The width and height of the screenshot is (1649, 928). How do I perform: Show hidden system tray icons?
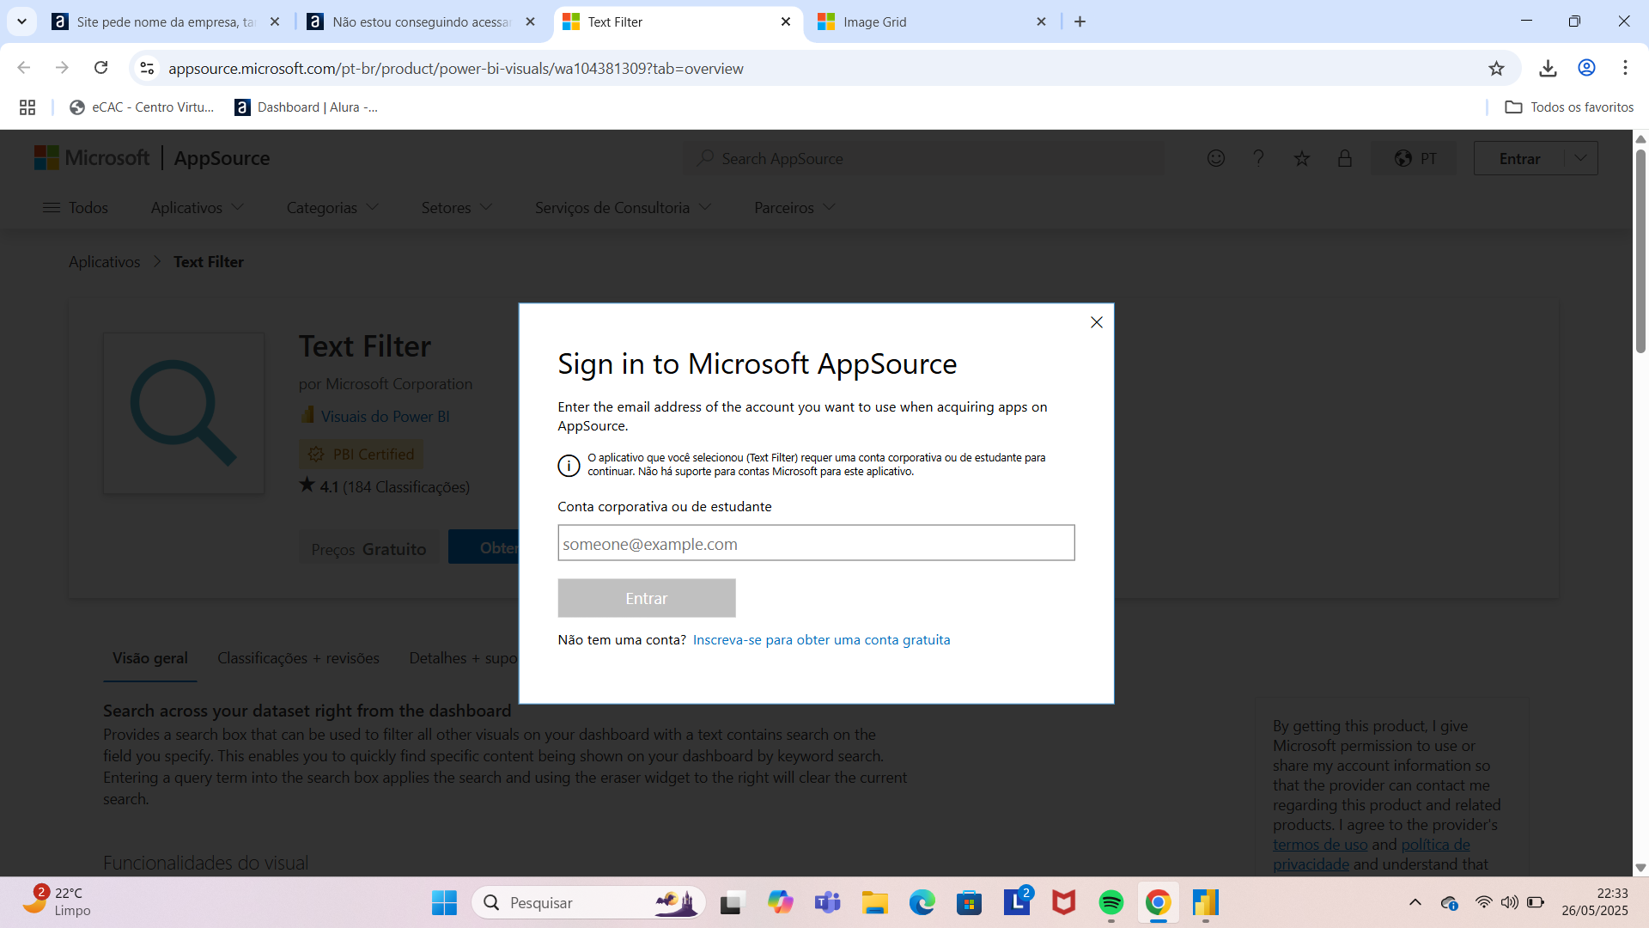[1415, 902]
